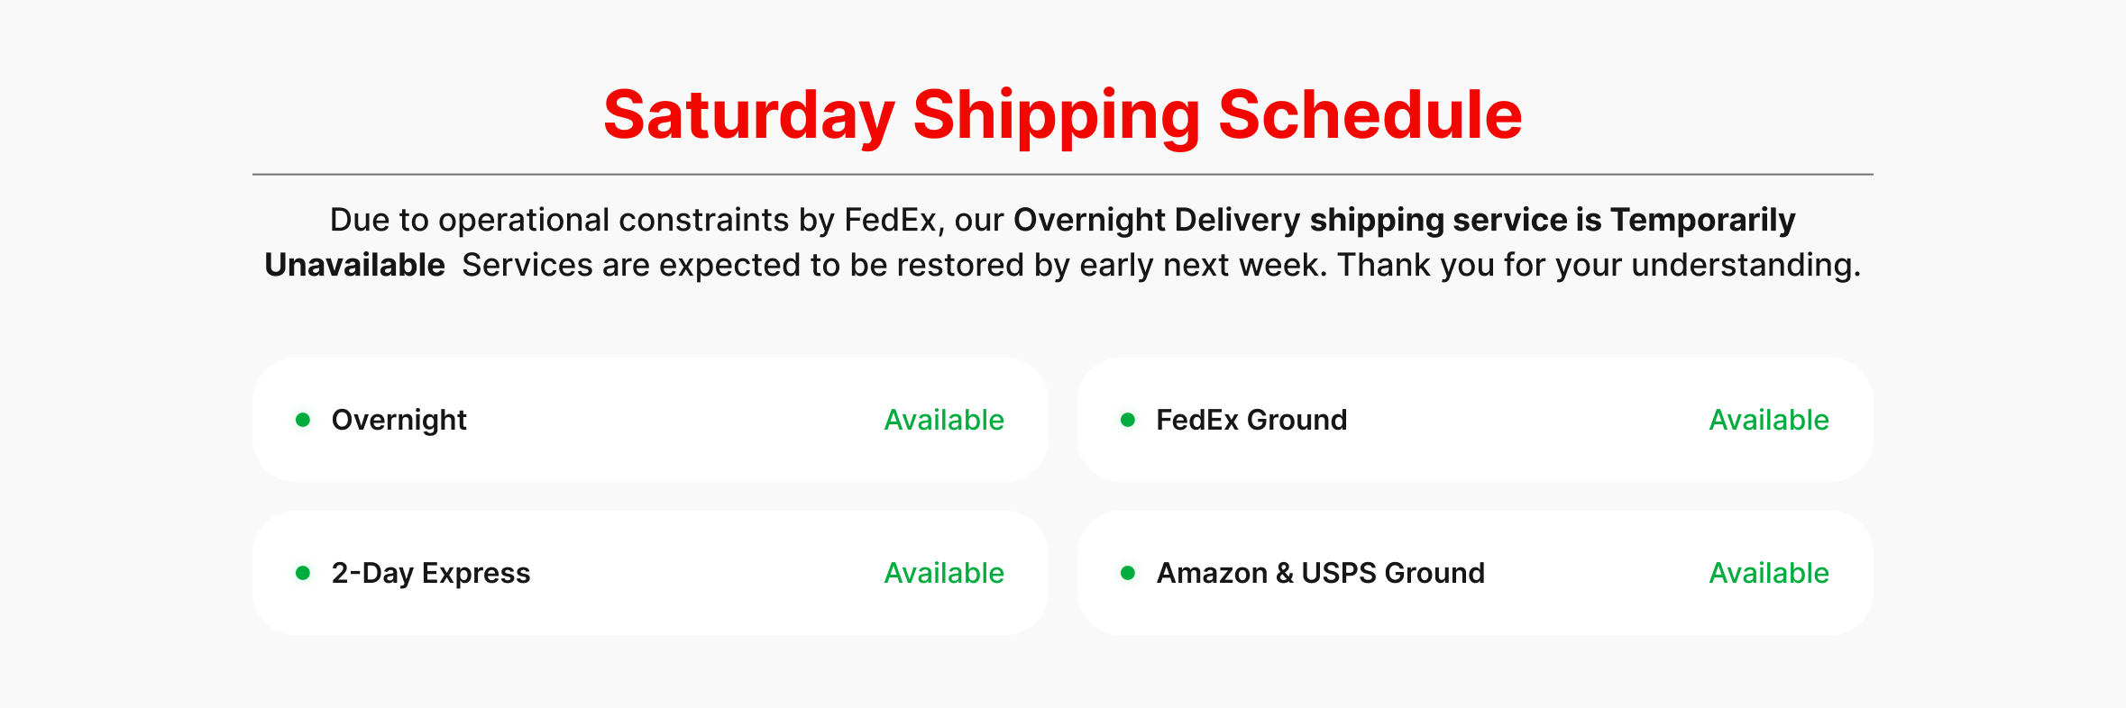Viewport: 2126px width, 708px height.
Task: Click the green dot beside 2-Day Express
Action: (303, 573)
